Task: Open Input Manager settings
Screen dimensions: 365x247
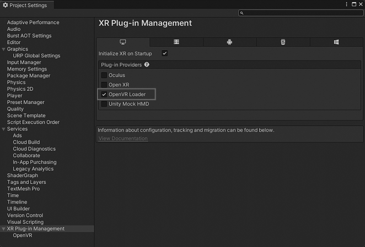Action: point(24,62)
